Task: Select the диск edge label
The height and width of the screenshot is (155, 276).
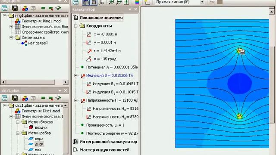Action: point(39,144)
